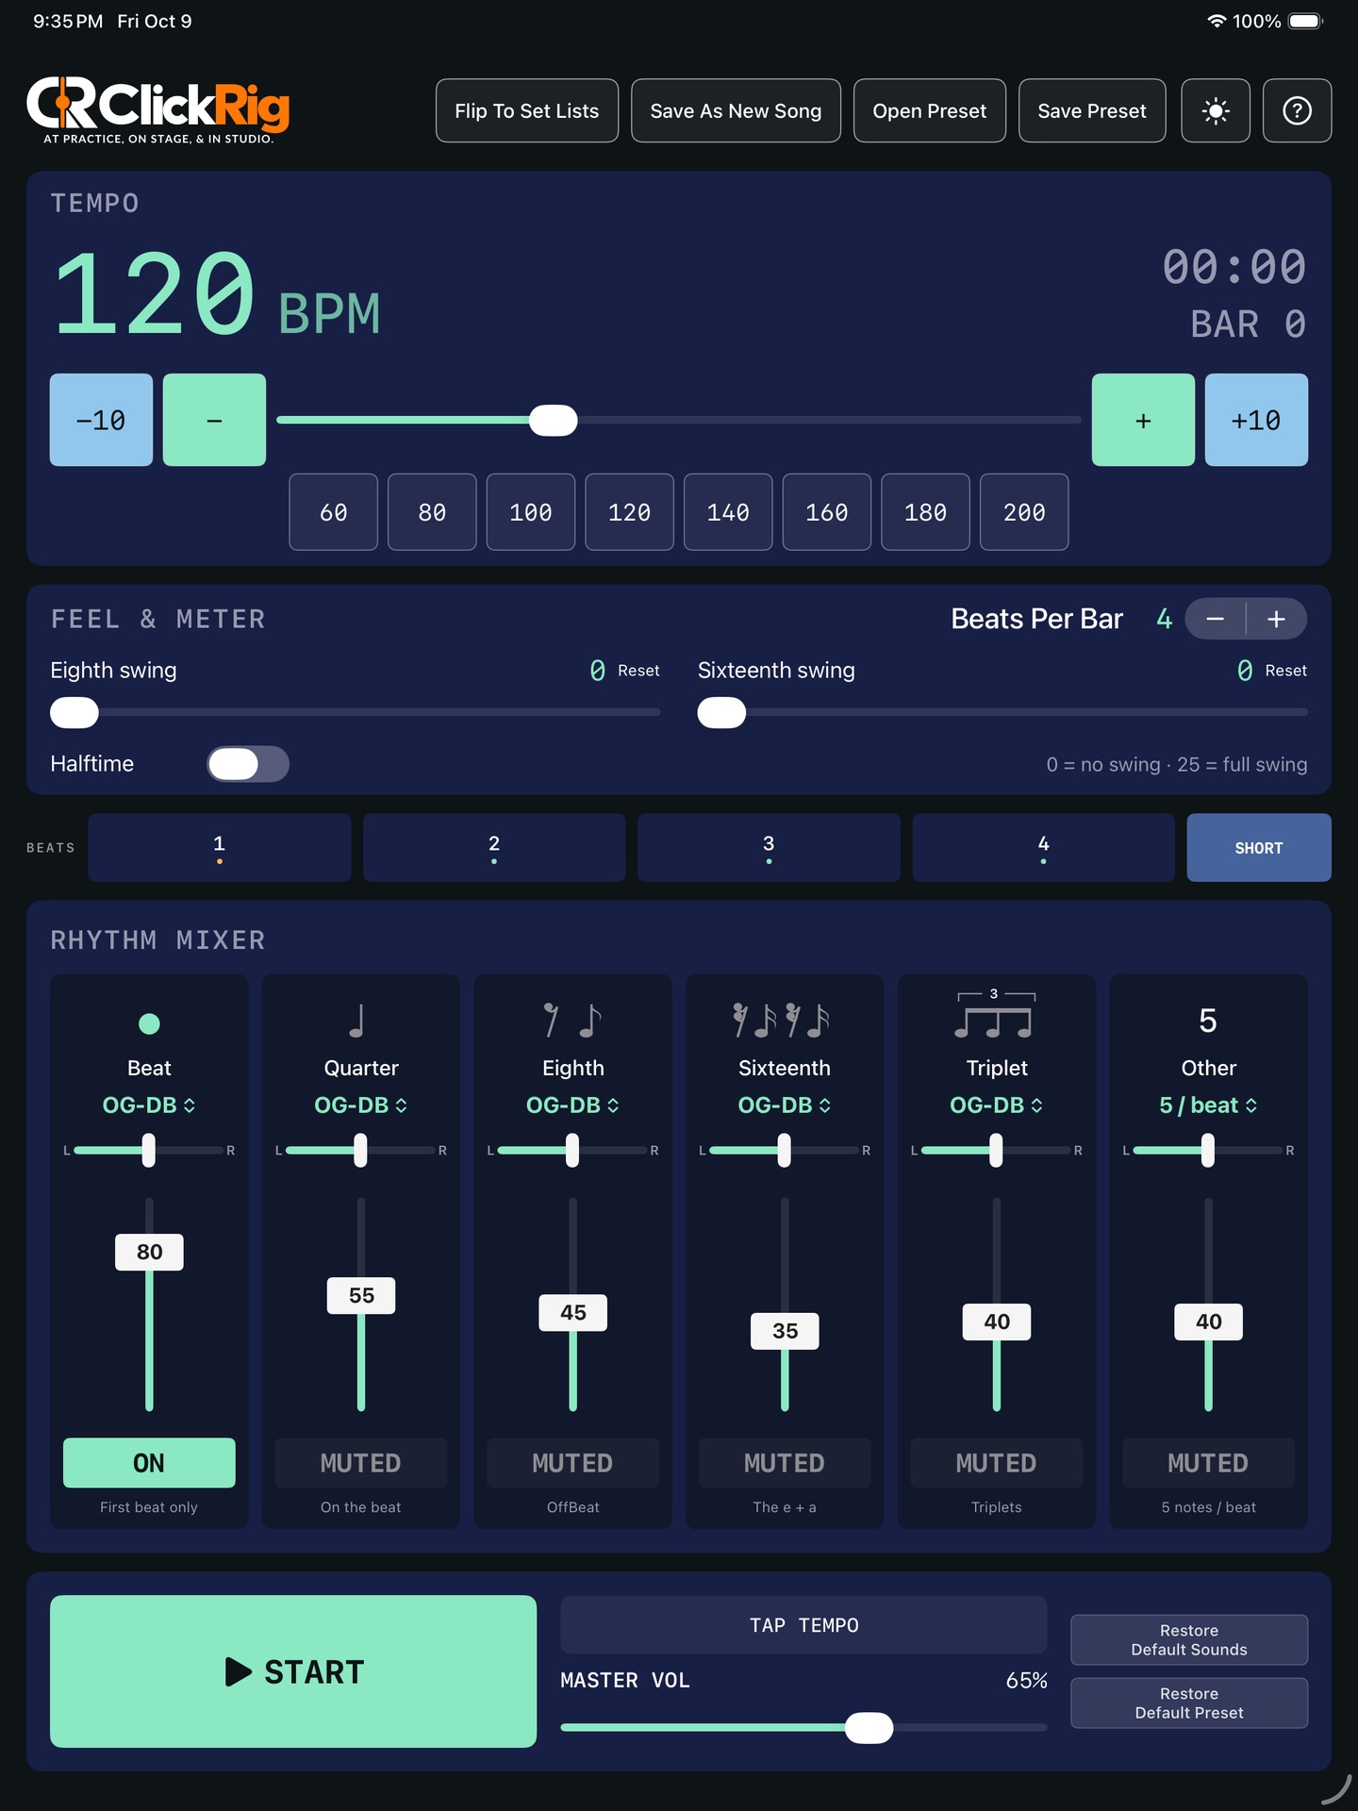1358x1811 pixels.
Task: Select beat 1 tab
Action: [220, 847]
